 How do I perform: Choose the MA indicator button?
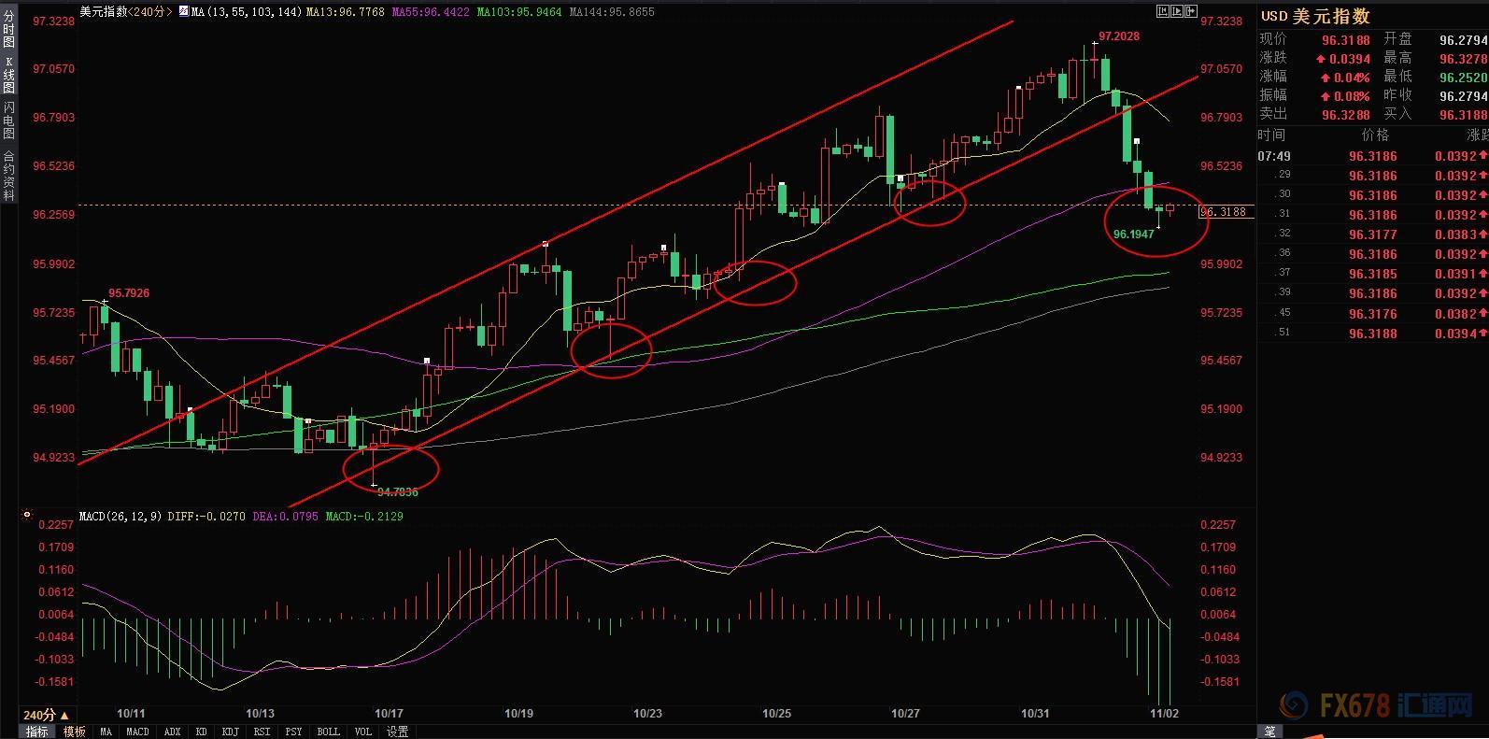[x=106, y=732]
